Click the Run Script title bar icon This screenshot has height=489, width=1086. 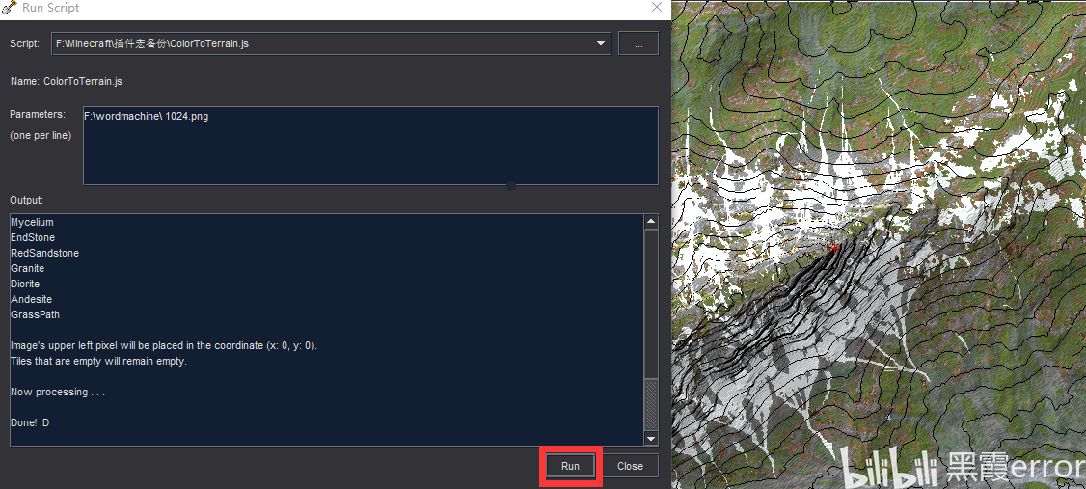coord(10,9)
